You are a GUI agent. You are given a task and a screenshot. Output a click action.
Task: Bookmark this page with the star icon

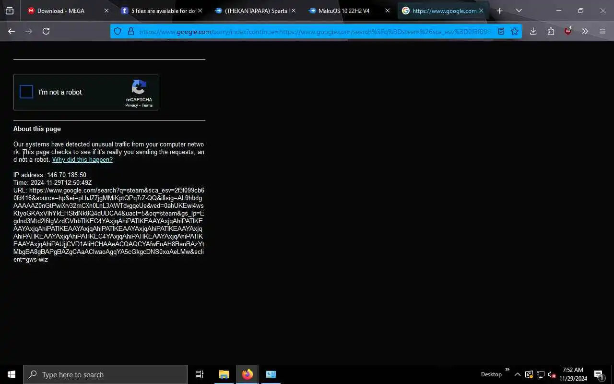point(515,31)
